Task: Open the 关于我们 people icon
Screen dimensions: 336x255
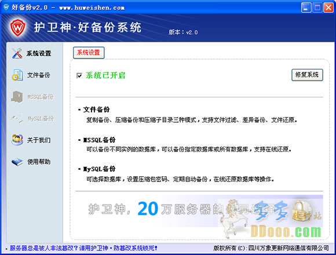Action: tap(17, 140)
